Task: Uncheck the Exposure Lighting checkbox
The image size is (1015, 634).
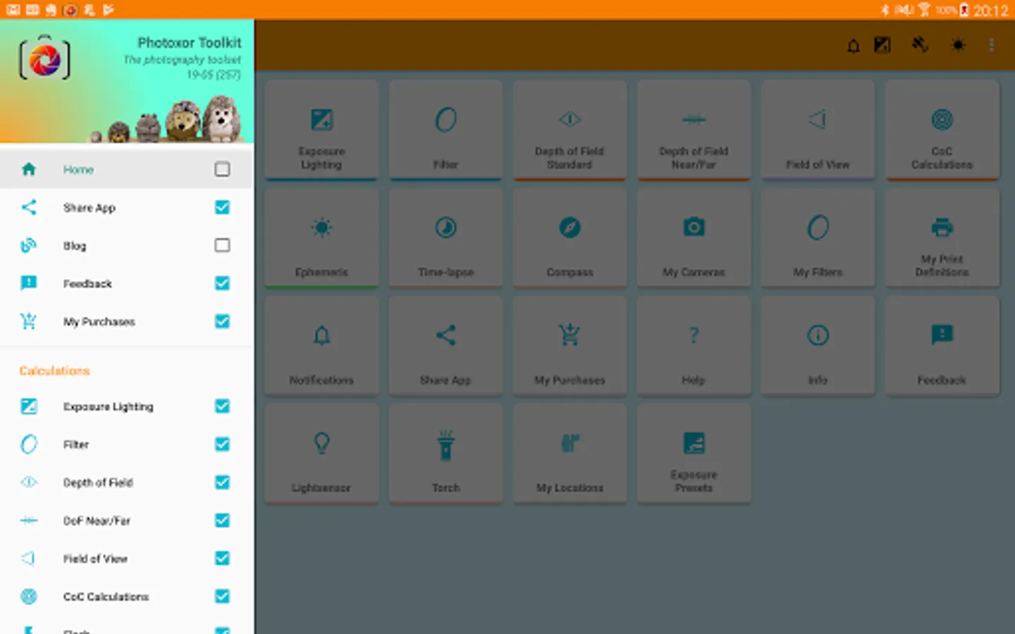Action: (x=222, y=406)
